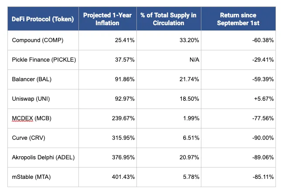Viewport: 282px width, 191px height.
Task: Click the Akropolis Delphi (ADEL) cell
Action: 43,157
